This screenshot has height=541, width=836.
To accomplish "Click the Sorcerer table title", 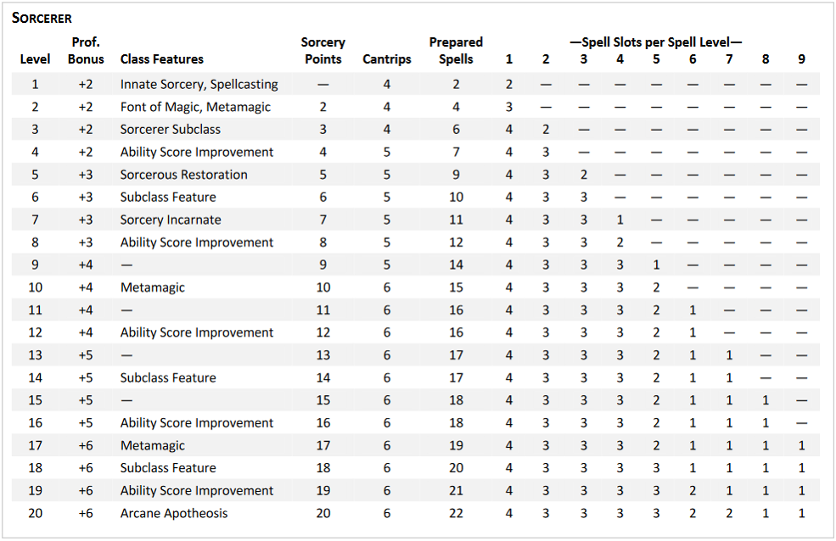I will click(42, 18).
